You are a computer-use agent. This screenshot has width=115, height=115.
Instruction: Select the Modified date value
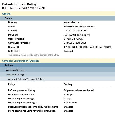pyautogui.click(x=77, y=35)
